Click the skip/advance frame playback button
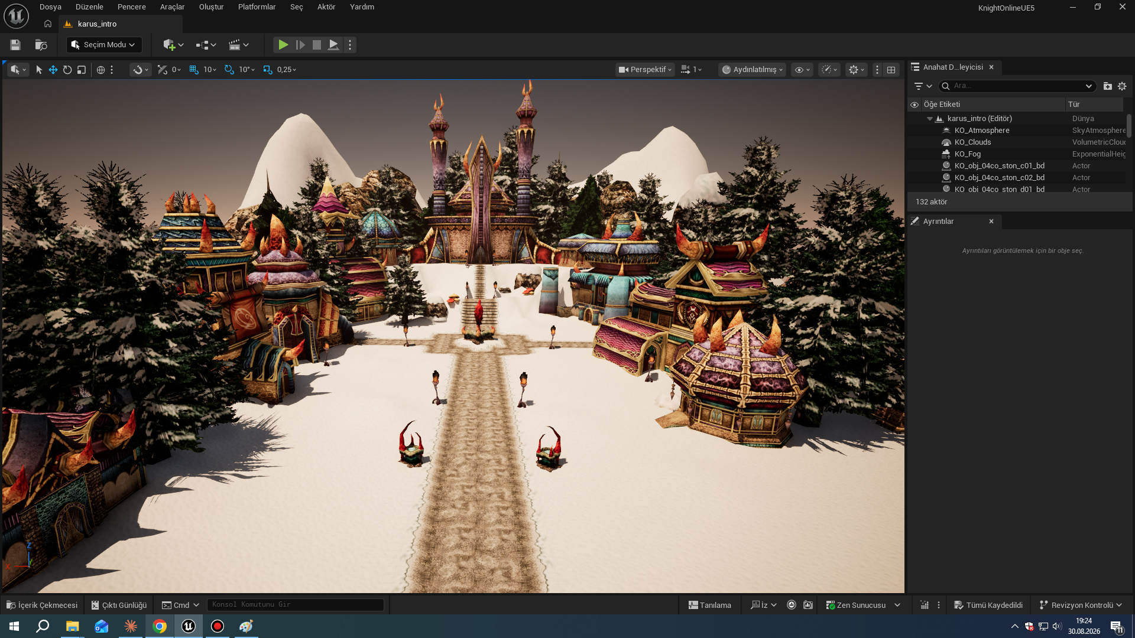Viewport: 1135px width, 638px height. [300, 45]
